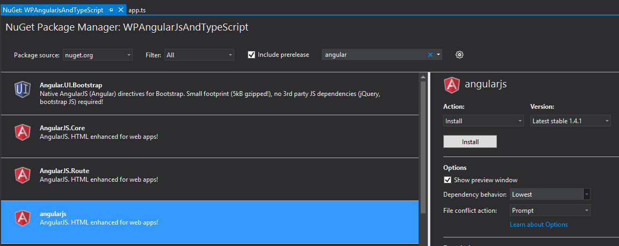Click the angularjs logo in details pane

tap(452, 85)
